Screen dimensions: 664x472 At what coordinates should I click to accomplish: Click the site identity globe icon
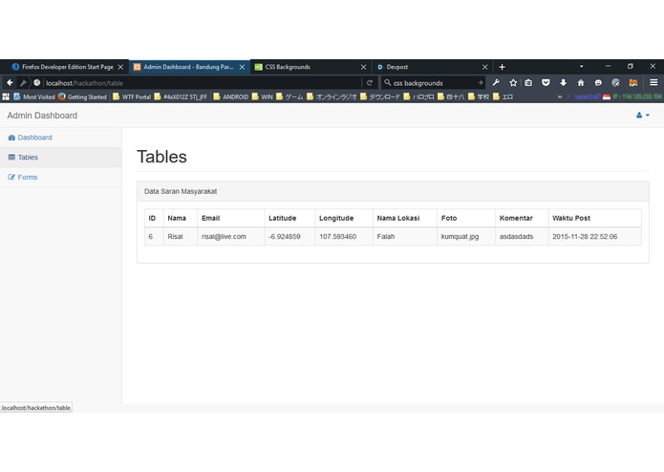[37, 83]
